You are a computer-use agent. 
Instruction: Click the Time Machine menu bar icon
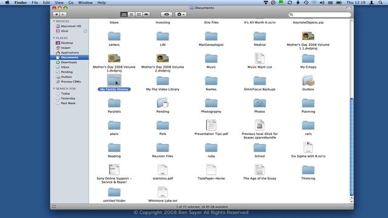pyautogui.click(x=306, y=2)
